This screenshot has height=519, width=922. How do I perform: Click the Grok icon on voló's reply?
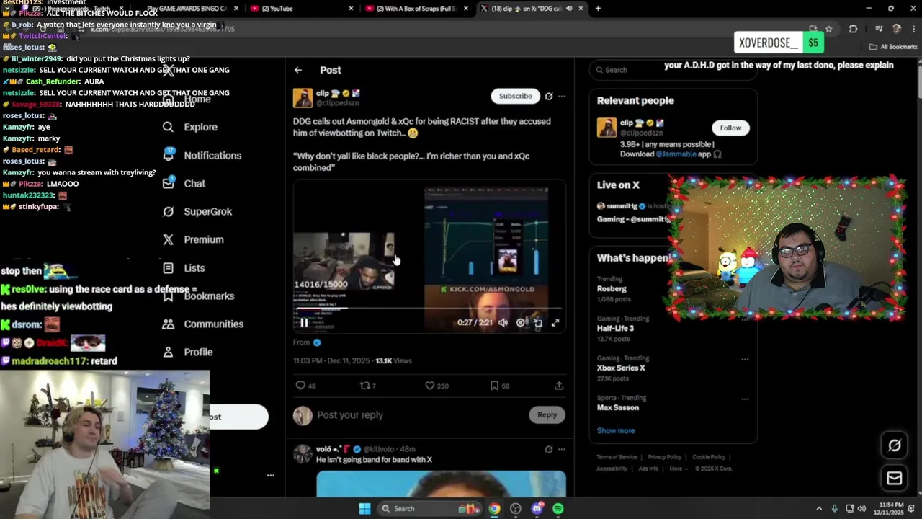(x=549, y=449)
